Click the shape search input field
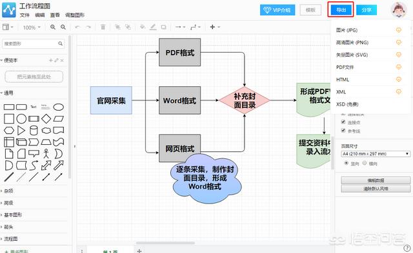 click(x=33, y=44)
